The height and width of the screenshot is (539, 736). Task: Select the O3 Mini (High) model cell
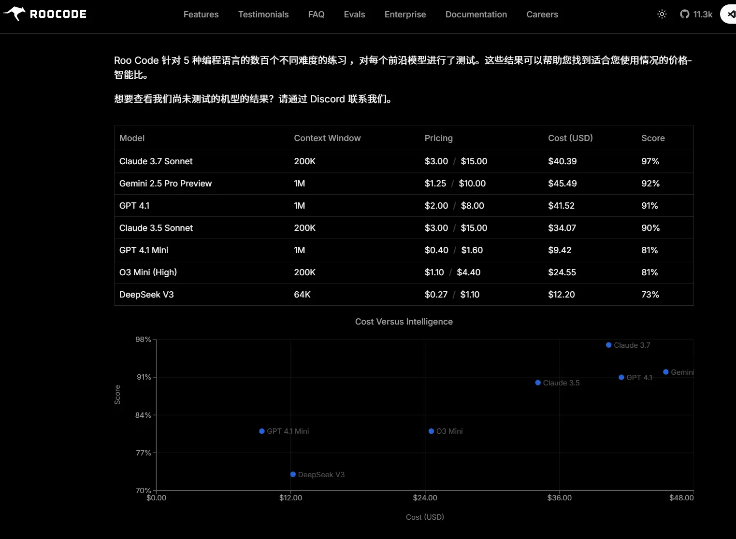[148, 272]
